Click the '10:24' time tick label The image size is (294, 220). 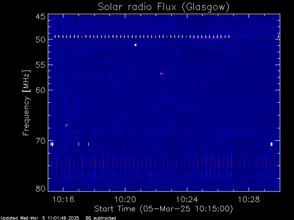(187, 199)
